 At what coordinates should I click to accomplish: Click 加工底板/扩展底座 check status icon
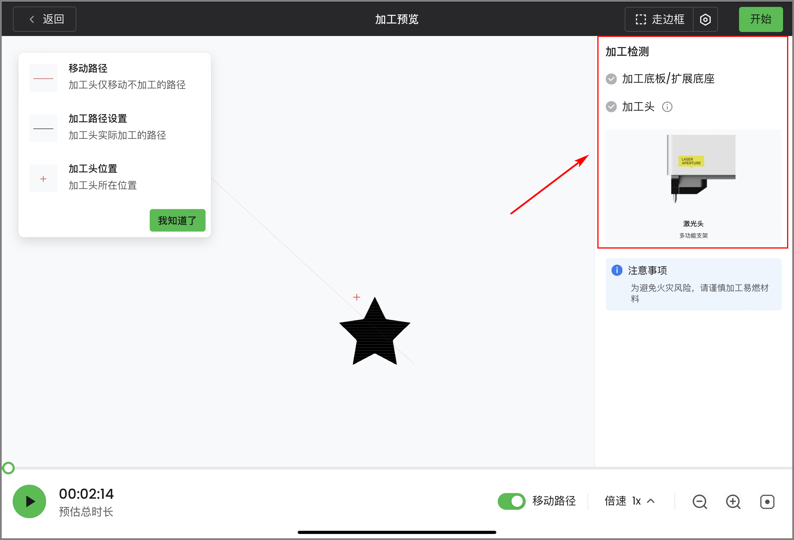pos(611,79)
